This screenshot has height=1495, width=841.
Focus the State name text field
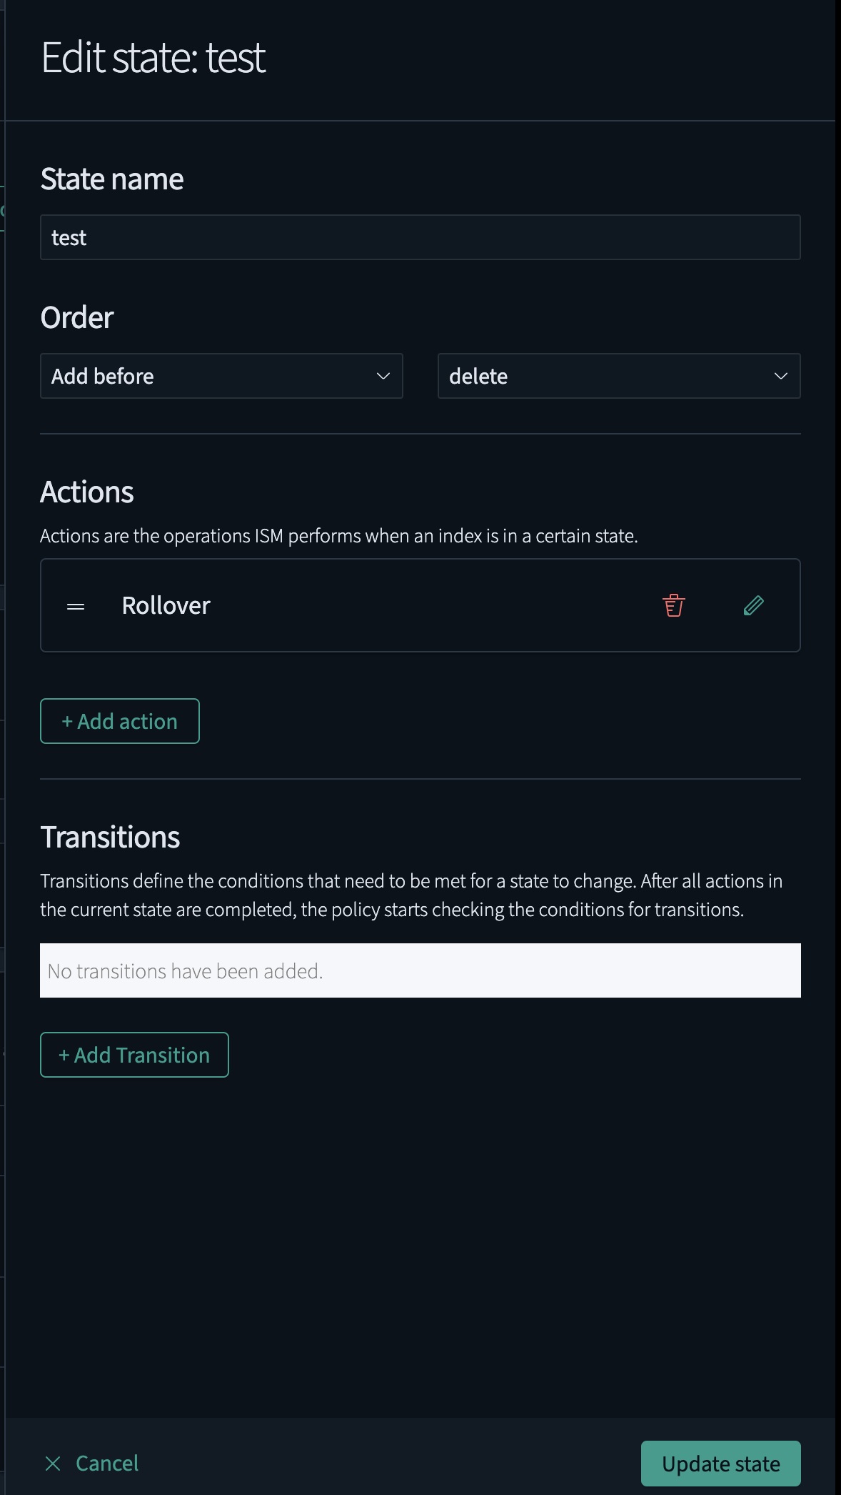(x=420, y=237)
